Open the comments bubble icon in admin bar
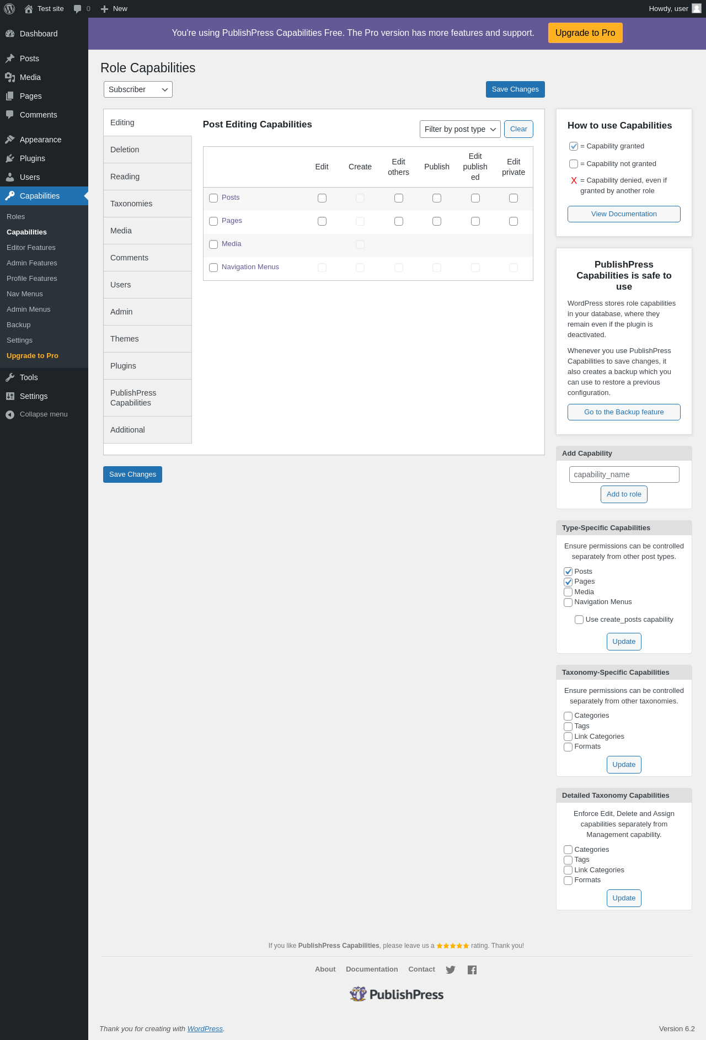The image size is (706, 1040). (77, 9)
